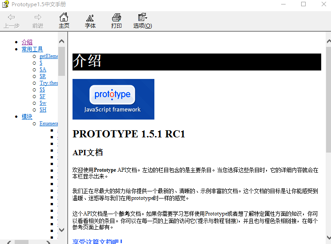This screenshot has width=331, height=244.
Task: Open the Try.these link
Action: point(48,83)
